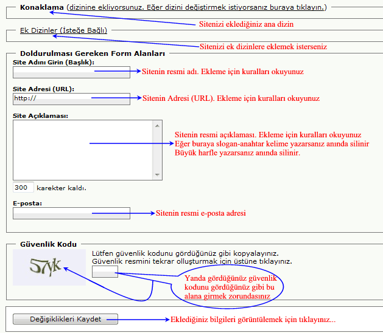The width and height of the screenshot is (383, 333).
Task: Select the Konaklama heading text
Action: coord(42,7)
